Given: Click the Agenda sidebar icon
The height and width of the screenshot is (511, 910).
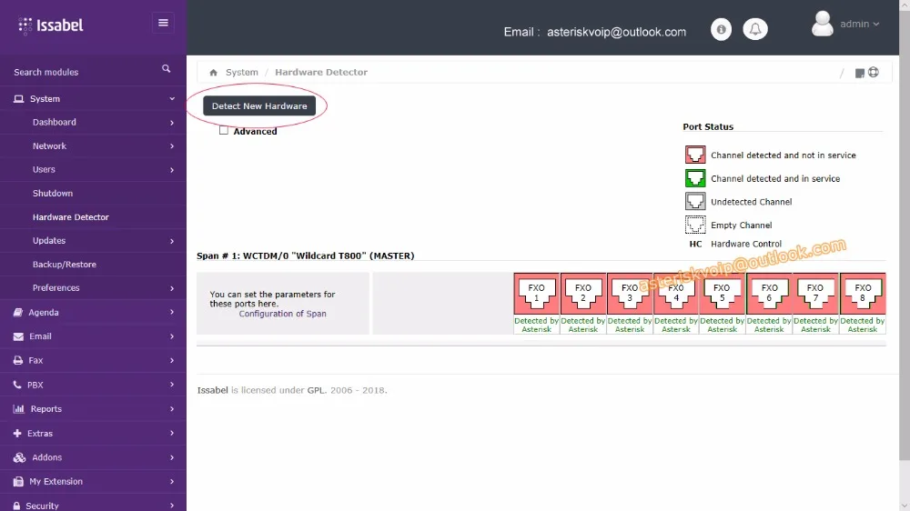Looking at the screenshot, I should 18,312.
